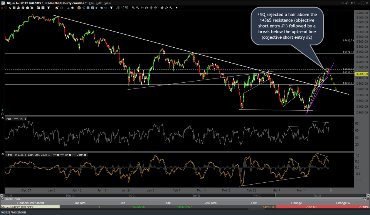Print the chart using printer icon
Viewport: 370px width, 215px height.
(18, 8)
